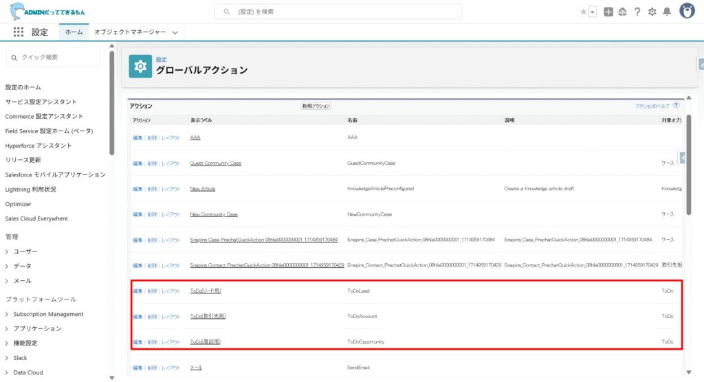This screenshot has height=382, width=704.
Task: Open Salesforce モバイルアプリケーション in sidebar
Action: click(55, 175)
